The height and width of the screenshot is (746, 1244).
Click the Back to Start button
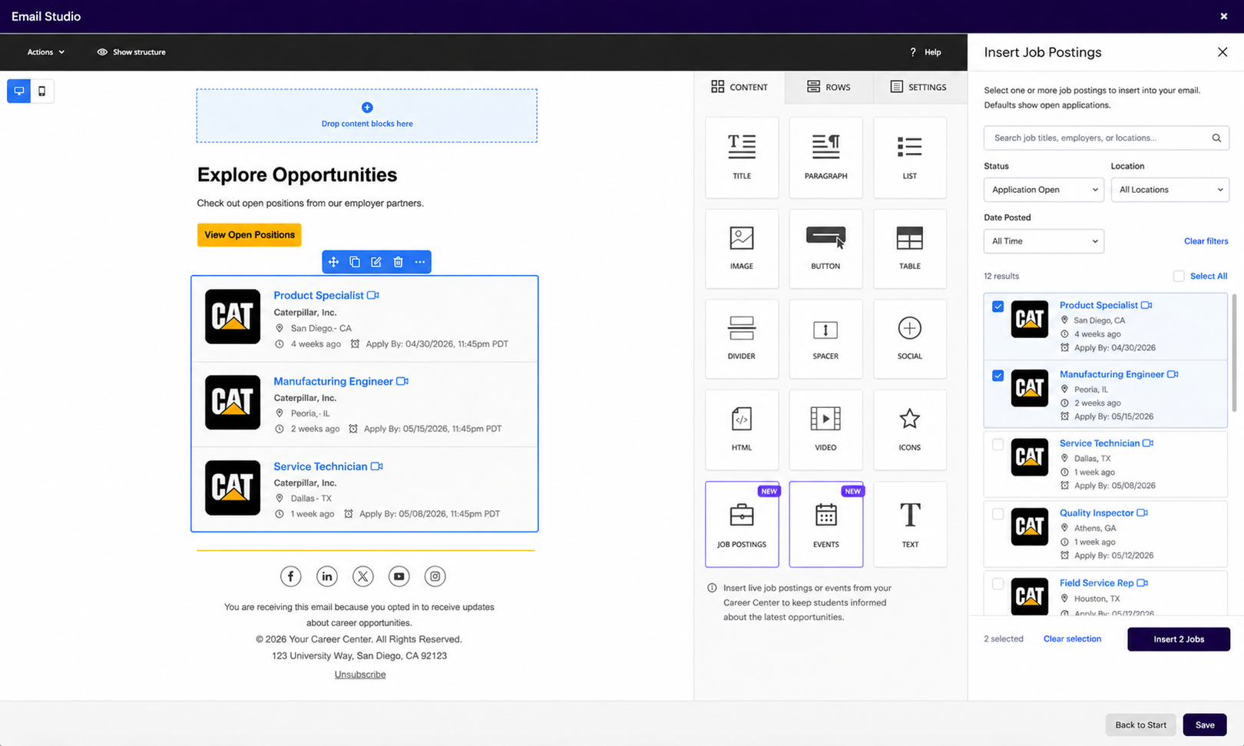pos(1140,725)
